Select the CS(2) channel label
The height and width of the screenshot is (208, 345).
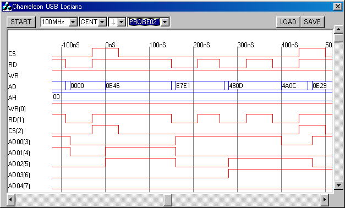[15, 131]
